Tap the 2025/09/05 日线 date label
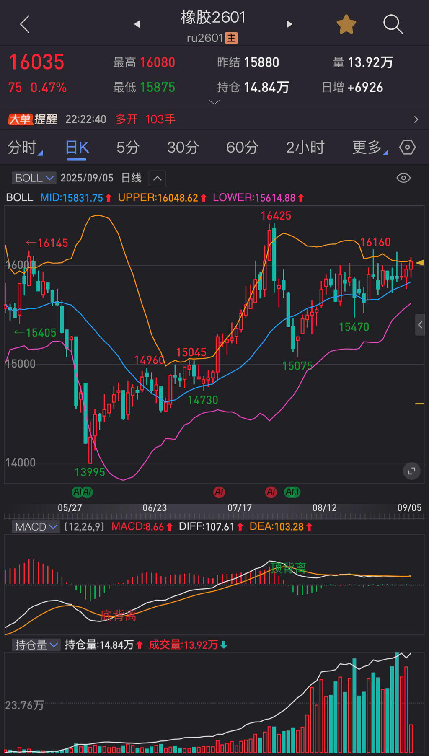This screenshot has height=756, width=429. 101,178
